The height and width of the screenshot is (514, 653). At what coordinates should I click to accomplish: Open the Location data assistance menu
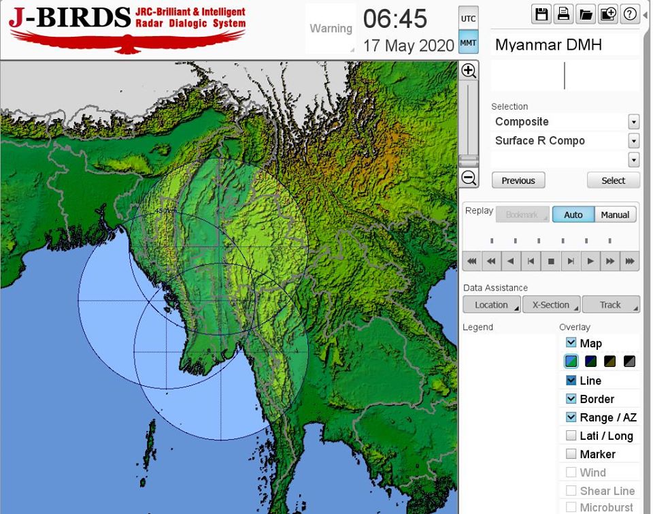[492, 305]
